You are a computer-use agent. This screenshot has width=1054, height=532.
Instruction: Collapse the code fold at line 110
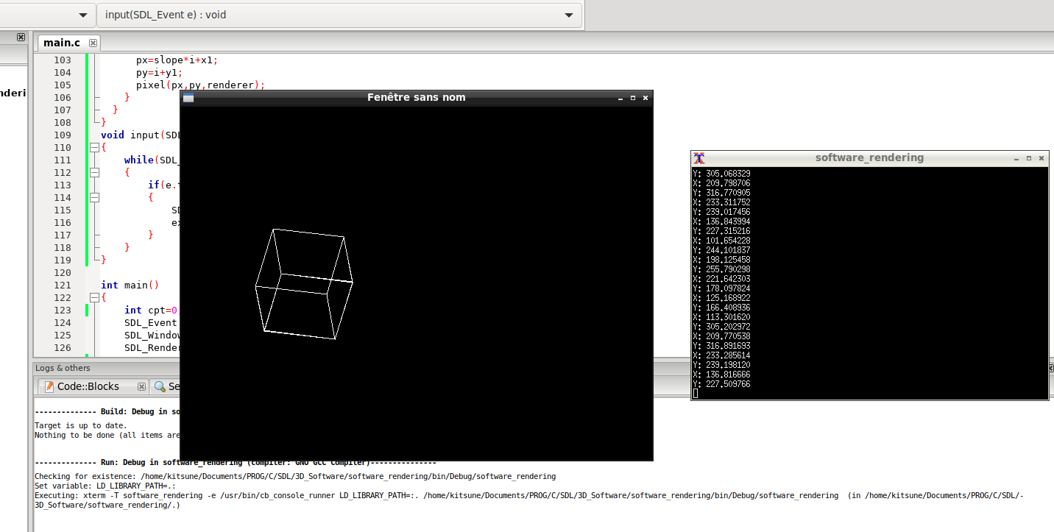pyautogui.click(x=94, y=147)
